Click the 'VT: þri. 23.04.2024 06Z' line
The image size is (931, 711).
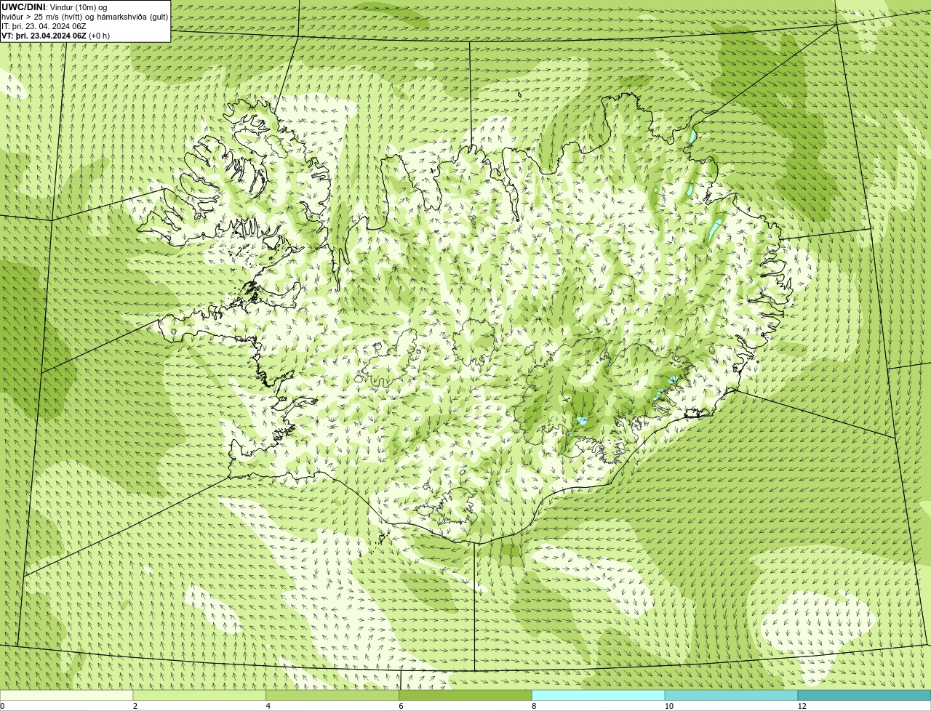[x=44, y=36]
